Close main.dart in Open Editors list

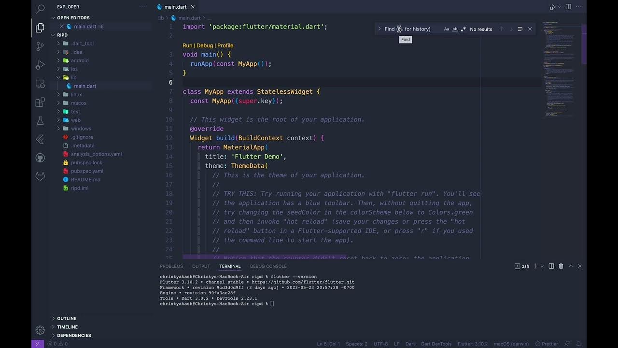point(62,27)
